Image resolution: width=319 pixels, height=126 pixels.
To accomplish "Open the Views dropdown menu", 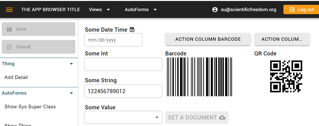I will pyautogui.click(x=100, y=10).
